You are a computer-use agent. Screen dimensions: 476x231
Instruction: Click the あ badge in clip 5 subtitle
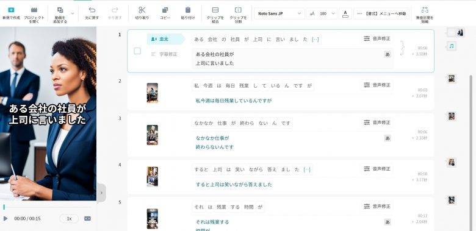point(388,222)
